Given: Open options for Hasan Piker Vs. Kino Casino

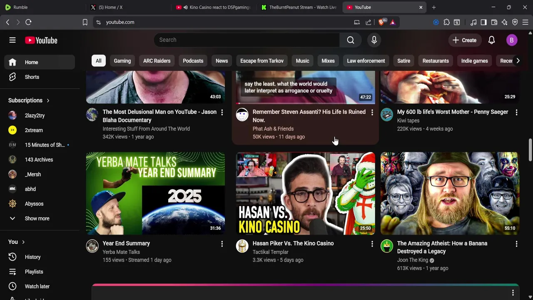Looking at the screenshot, I should 372,244.
